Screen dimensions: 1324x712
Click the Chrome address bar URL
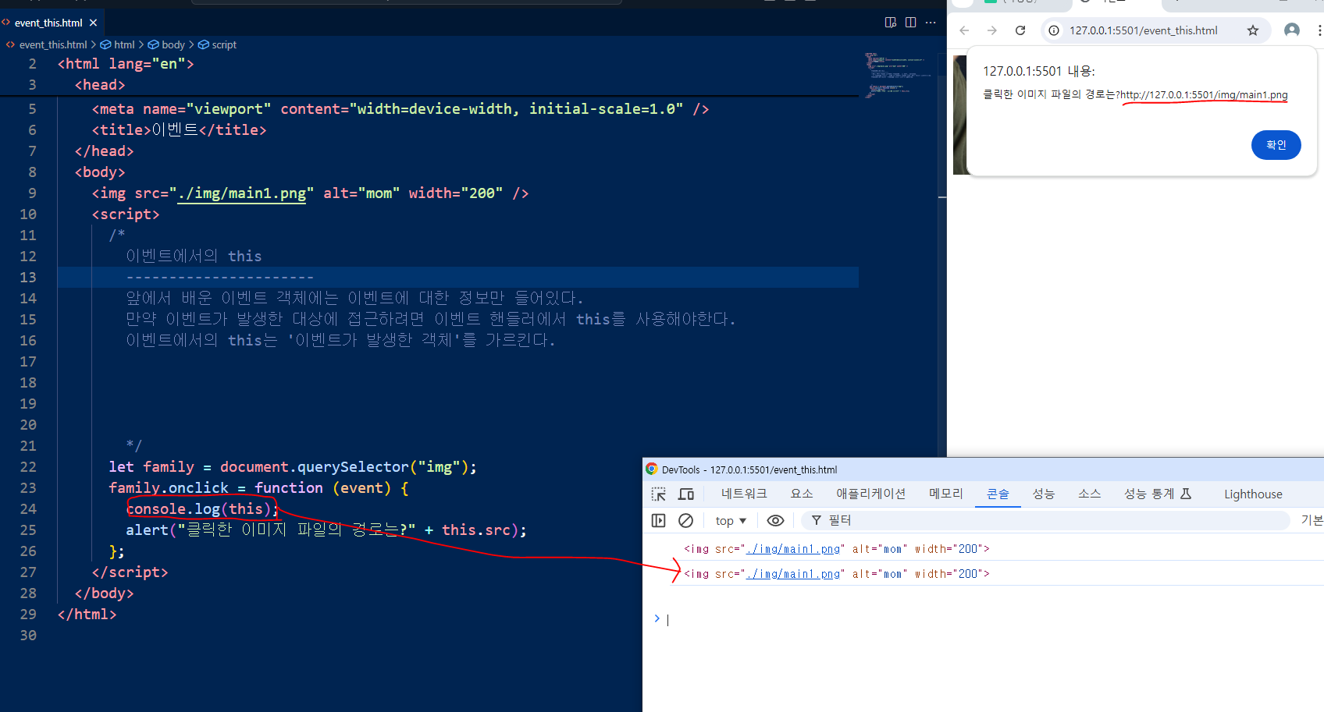(x=1143, y=30)
